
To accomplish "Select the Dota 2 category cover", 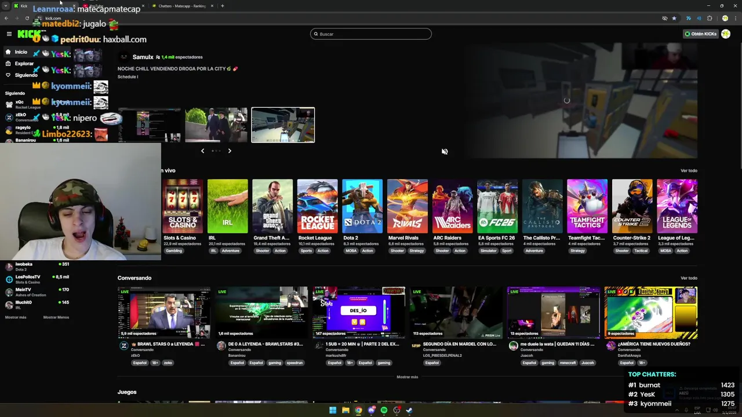I will (x=362, y=206).
